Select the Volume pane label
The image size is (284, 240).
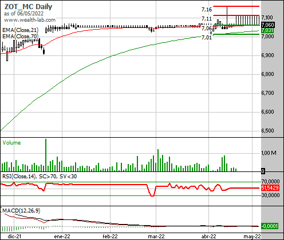coord(11,143)
